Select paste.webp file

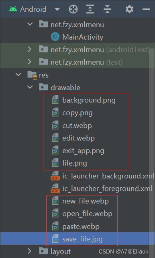coord(81,227)
